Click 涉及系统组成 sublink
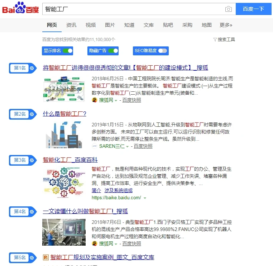273x266 pixels. coord(118,190)
